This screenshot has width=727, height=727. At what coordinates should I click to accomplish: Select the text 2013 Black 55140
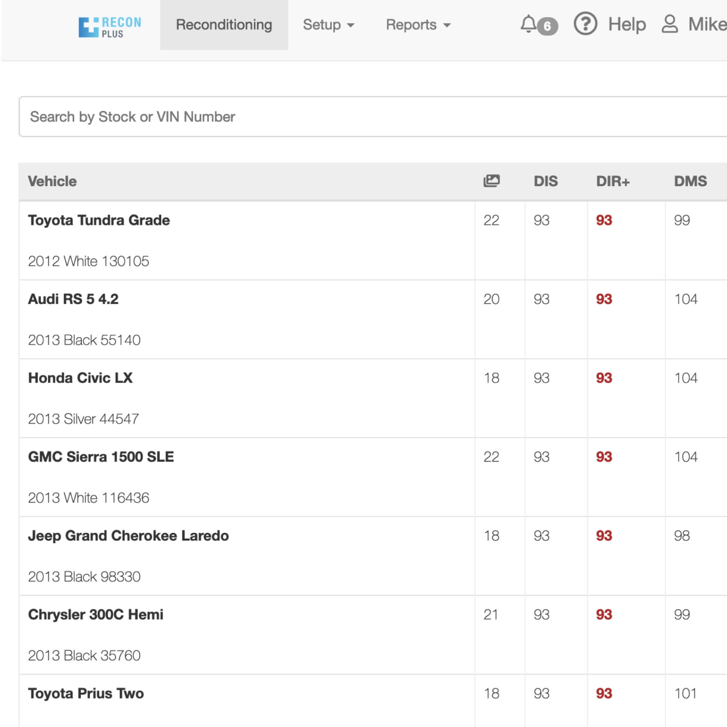tap(84, 340)
